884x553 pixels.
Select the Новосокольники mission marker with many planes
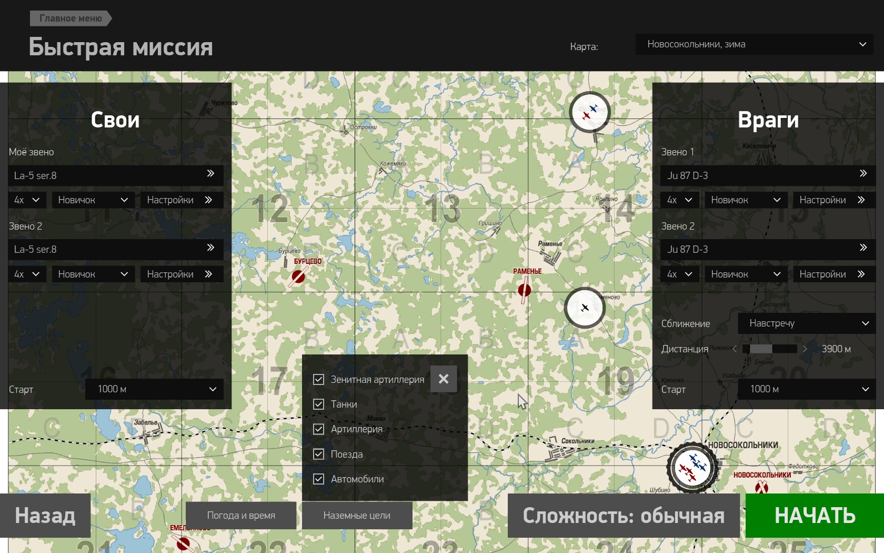[x=692, y=468]
